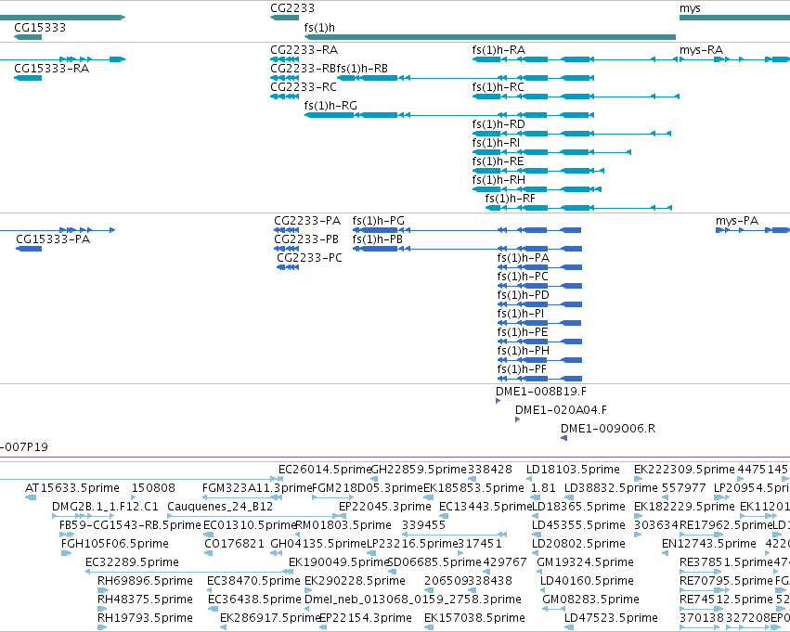Click the EK185853.5prime EST label
Viewport: 790px width, 632px height.
point(473,488)
